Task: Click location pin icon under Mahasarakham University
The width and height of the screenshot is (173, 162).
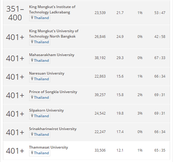Action: [x=32, y=60]
